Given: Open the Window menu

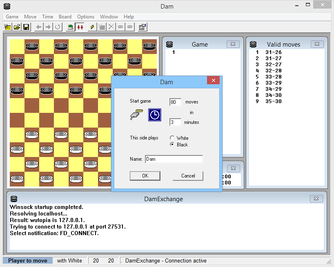Looking at the screenshot, I should 109,17.
